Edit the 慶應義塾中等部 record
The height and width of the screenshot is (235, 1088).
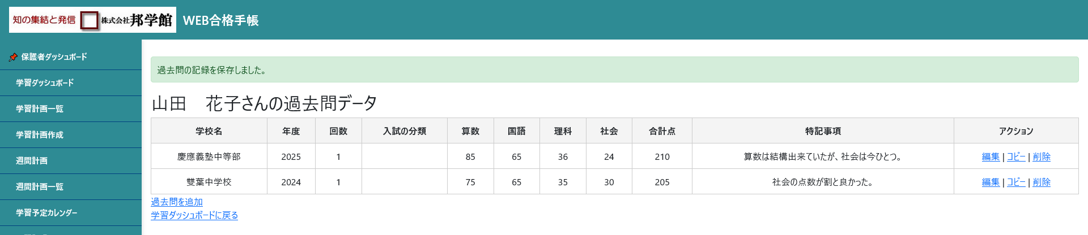tap(991, 156)
